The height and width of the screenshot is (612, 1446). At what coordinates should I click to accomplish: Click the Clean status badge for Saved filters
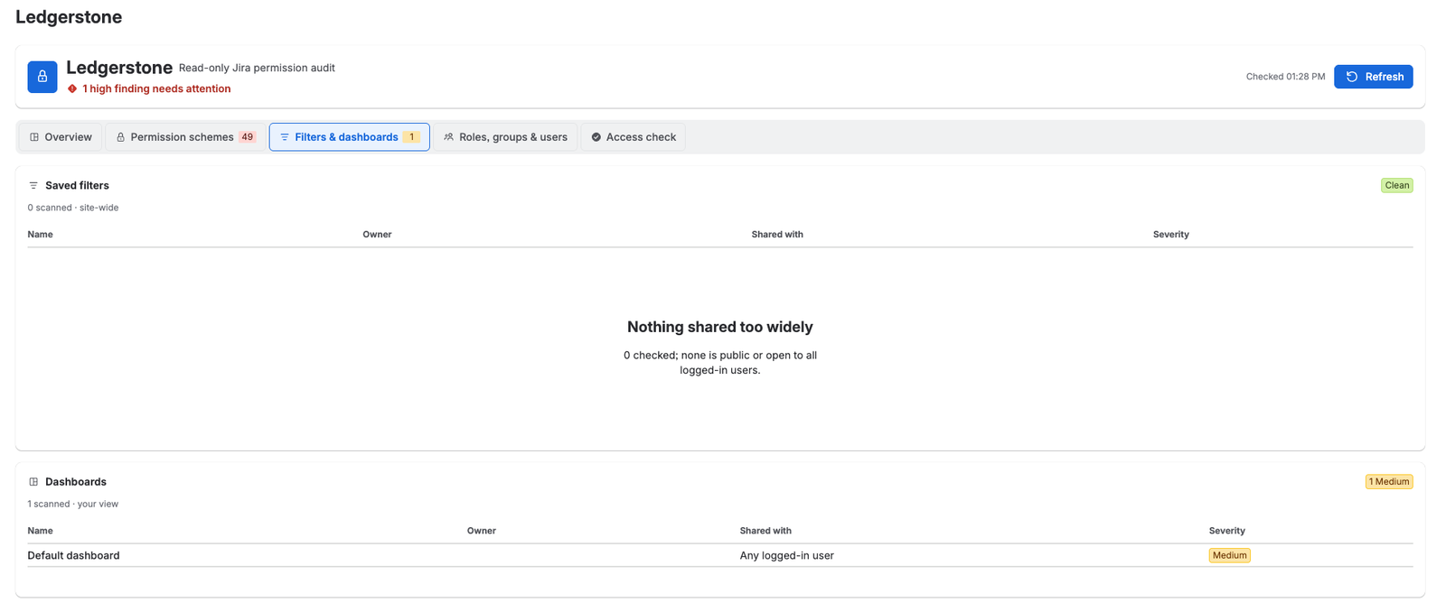tap(1396, 185)
